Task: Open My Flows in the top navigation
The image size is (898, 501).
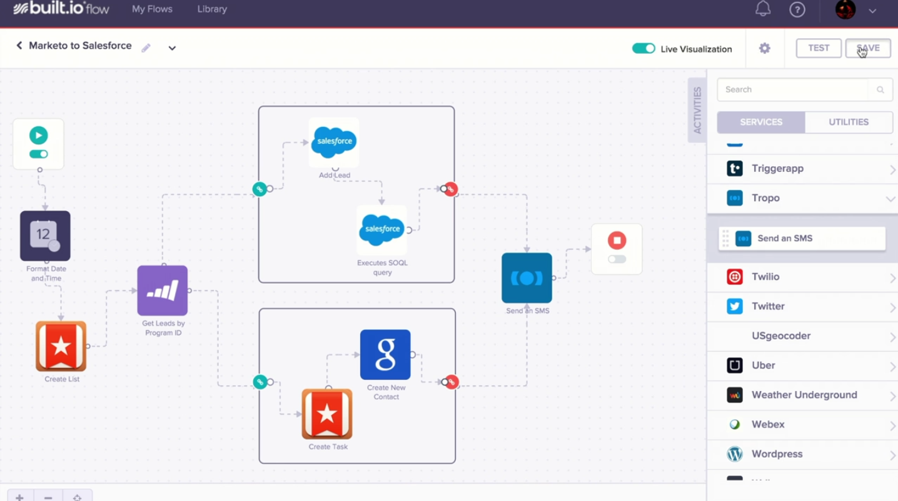Action: (152, 9)
